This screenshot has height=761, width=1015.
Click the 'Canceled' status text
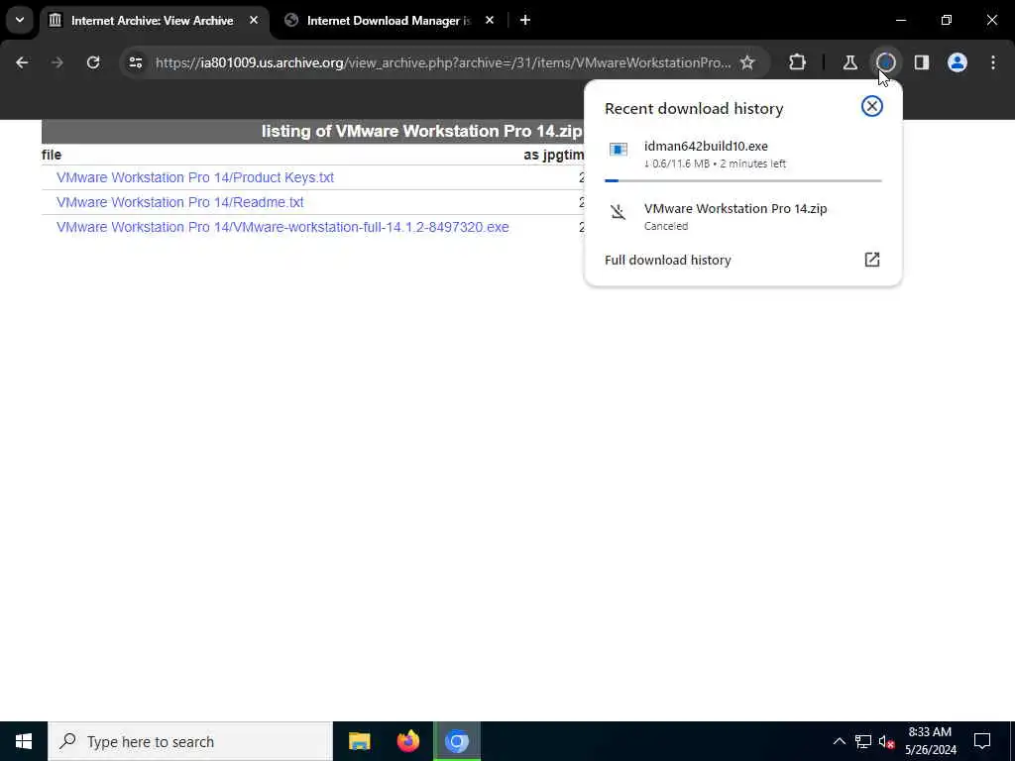pos(666,227)
